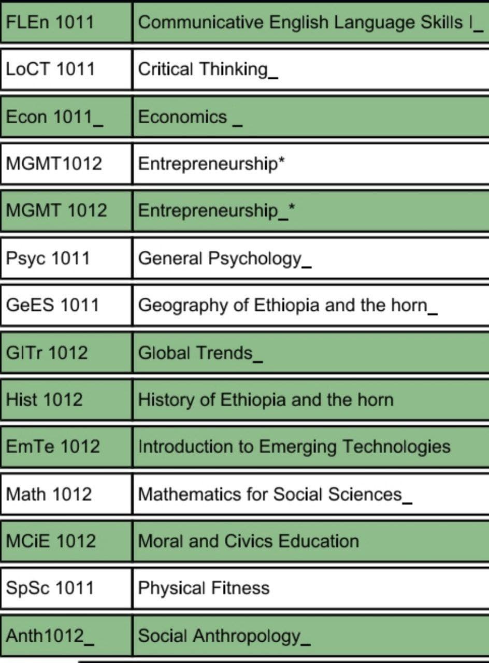Select the Econ 1011 code cell

tap(66, 117)
